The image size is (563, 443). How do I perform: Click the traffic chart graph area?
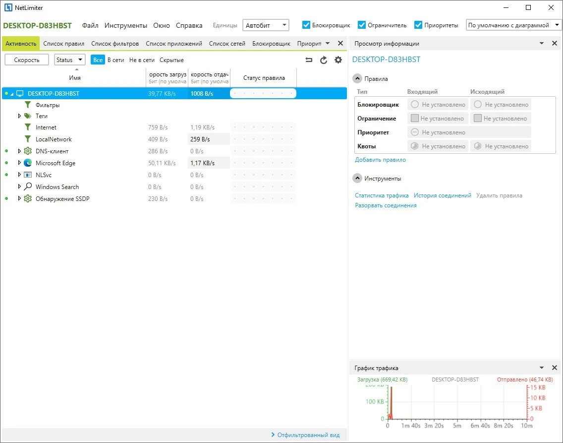457,402
